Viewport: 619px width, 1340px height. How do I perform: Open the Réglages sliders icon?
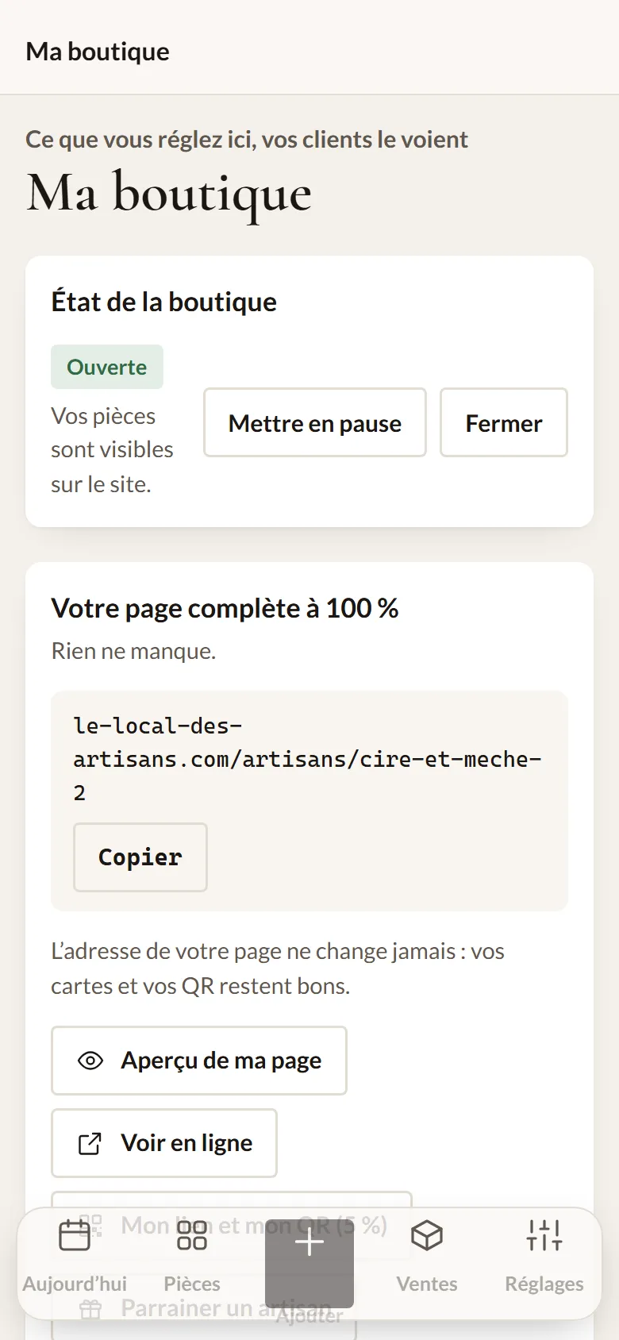click(544, 1235)
